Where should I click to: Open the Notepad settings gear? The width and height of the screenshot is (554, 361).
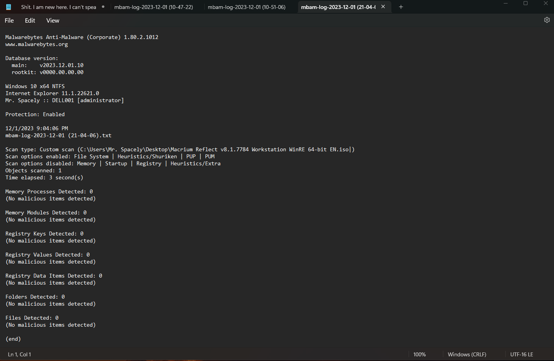[x=547, y=20]
